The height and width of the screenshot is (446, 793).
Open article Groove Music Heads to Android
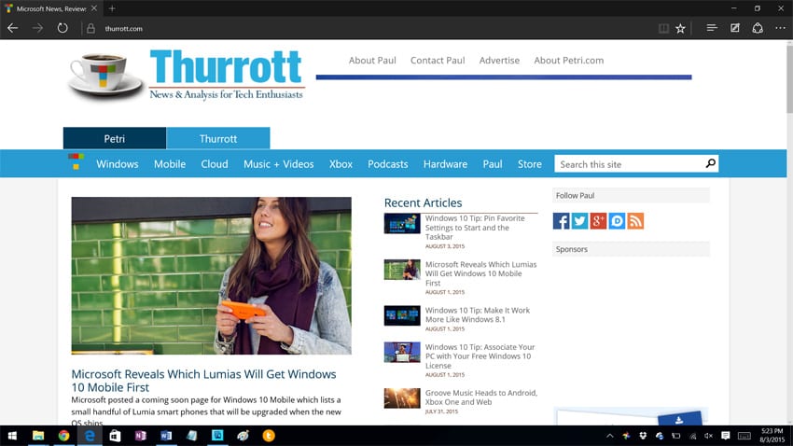(x=481, y=397)
